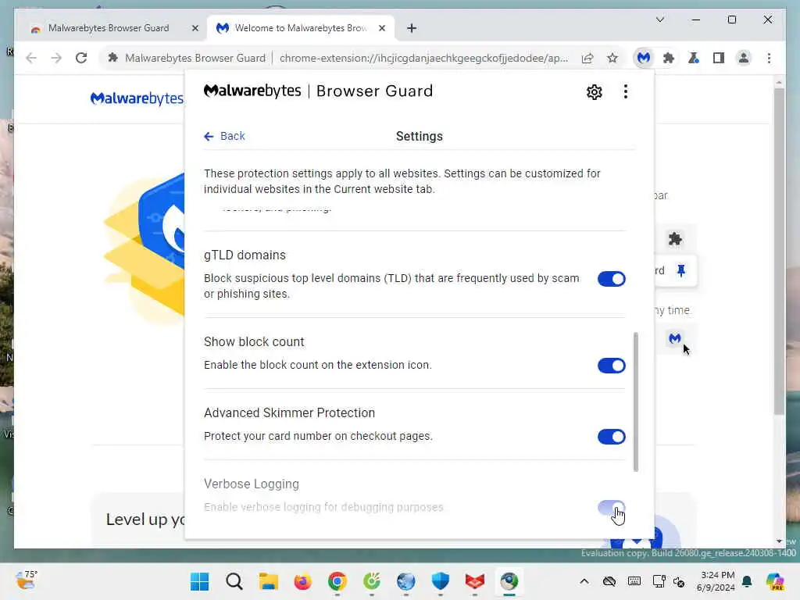Image resolution: width=800 pixels, height=600 pixels.
Task: Bookmark this tab with star icon
Action: point(612,58)
